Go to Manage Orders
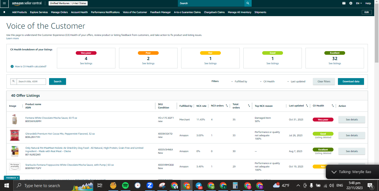The image size is (379, 191). coord(59,12)
